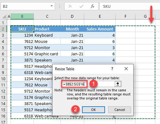
Task: Select column B header
Action: click(22, 16)
